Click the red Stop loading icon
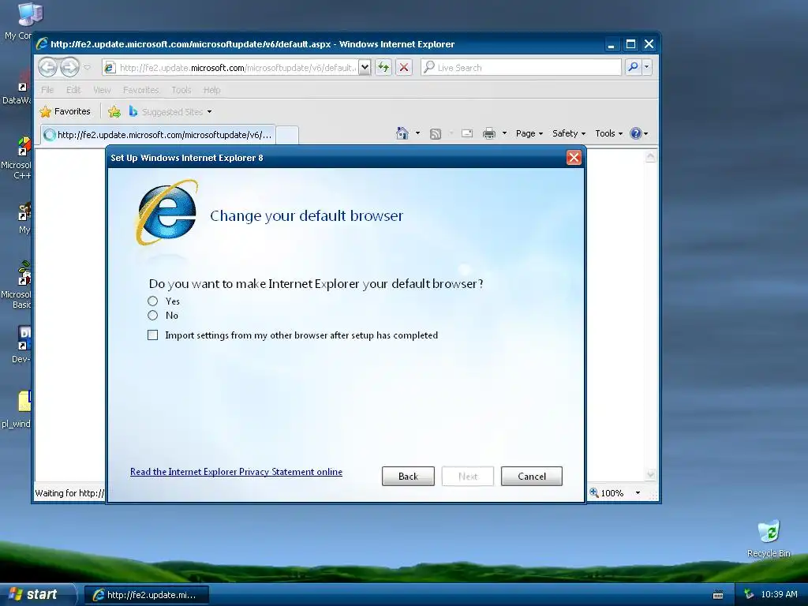 (404, 68)
